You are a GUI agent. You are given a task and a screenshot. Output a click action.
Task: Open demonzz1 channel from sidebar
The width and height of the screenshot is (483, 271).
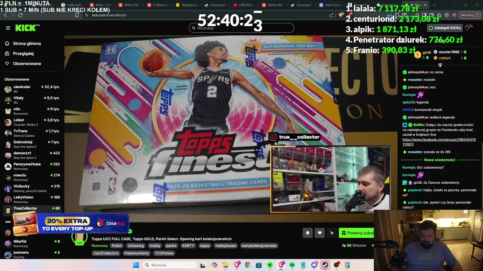coord(32,155)
